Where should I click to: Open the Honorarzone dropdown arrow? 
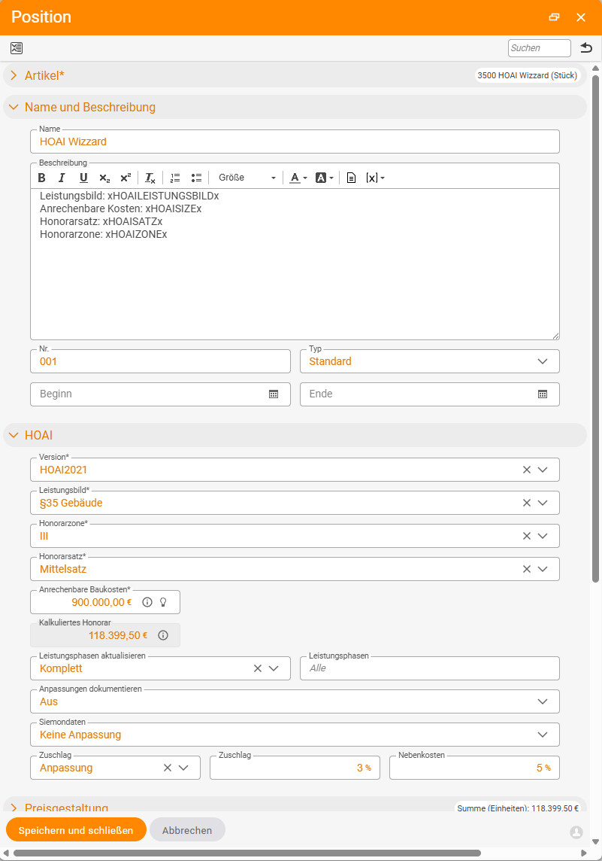[543, 536]
